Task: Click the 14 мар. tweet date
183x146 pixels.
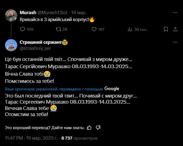Action: point(79,12)
